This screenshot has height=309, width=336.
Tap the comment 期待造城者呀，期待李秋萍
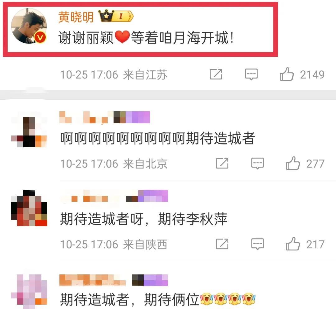(x=143, y=219)
